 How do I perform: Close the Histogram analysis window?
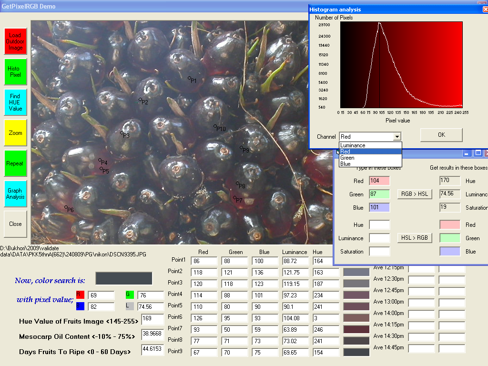485,9
